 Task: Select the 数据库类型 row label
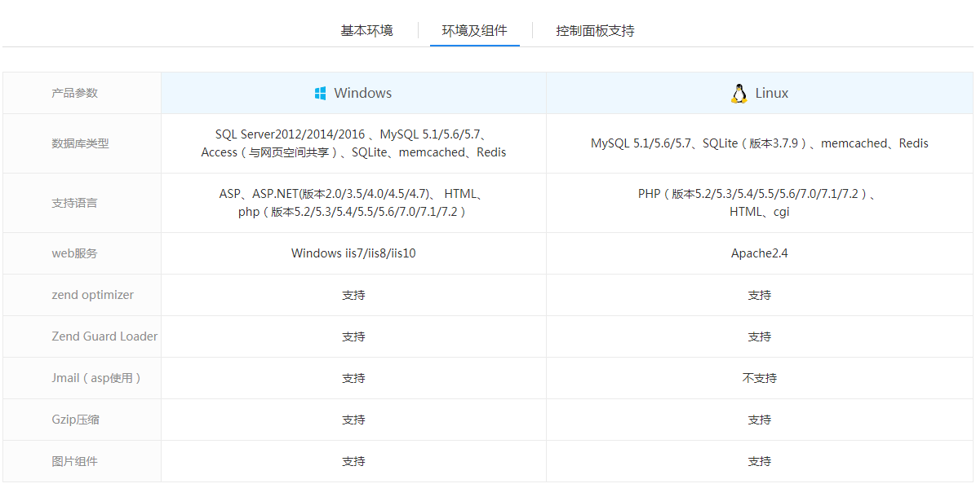[80, 143]
